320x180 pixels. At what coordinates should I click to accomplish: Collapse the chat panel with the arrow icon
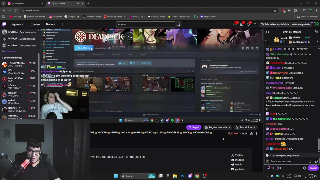point(267,32)
